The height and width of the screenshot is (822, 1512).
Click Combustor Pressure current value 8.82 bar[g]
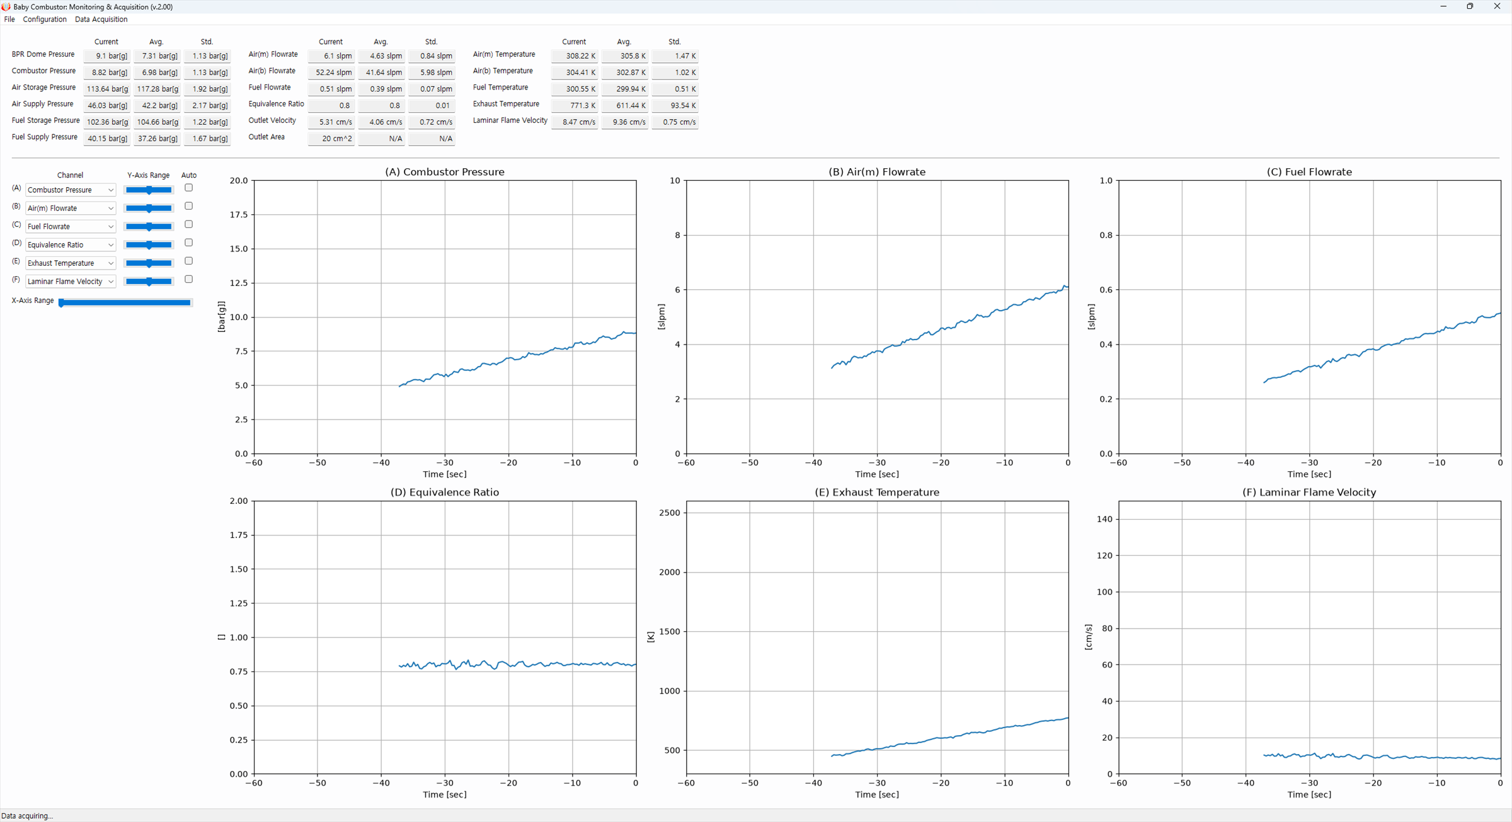pyautogui.click(x=106, y=72)
